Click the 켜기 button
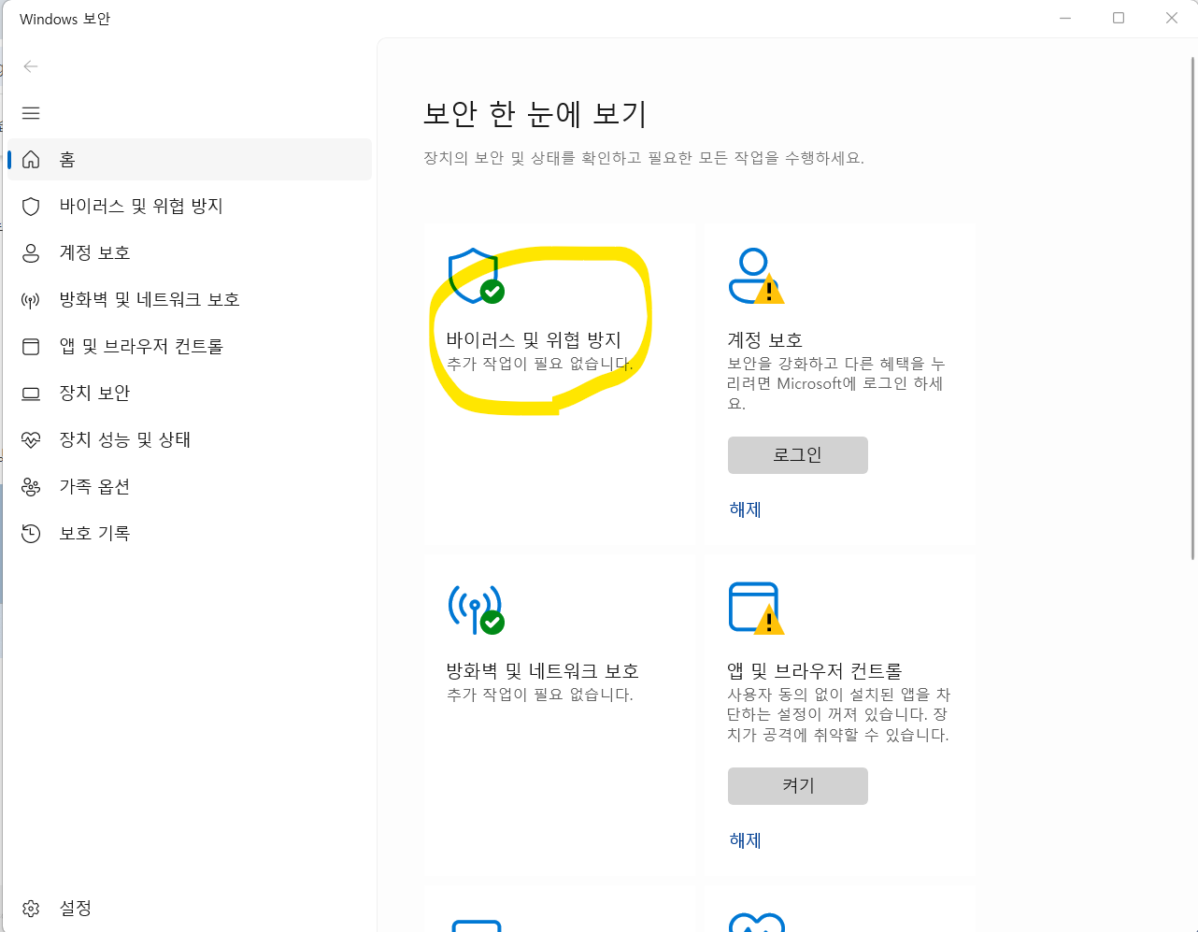The image size is (1198, 932). (x=798, y=786)
